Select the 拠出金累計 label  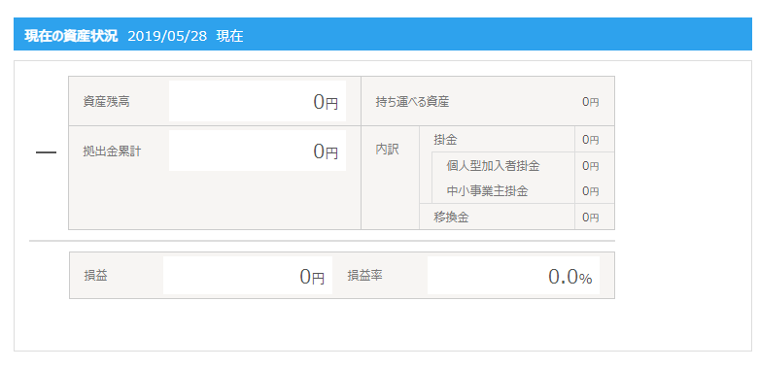pyautogui.click(x=113, y=151)
